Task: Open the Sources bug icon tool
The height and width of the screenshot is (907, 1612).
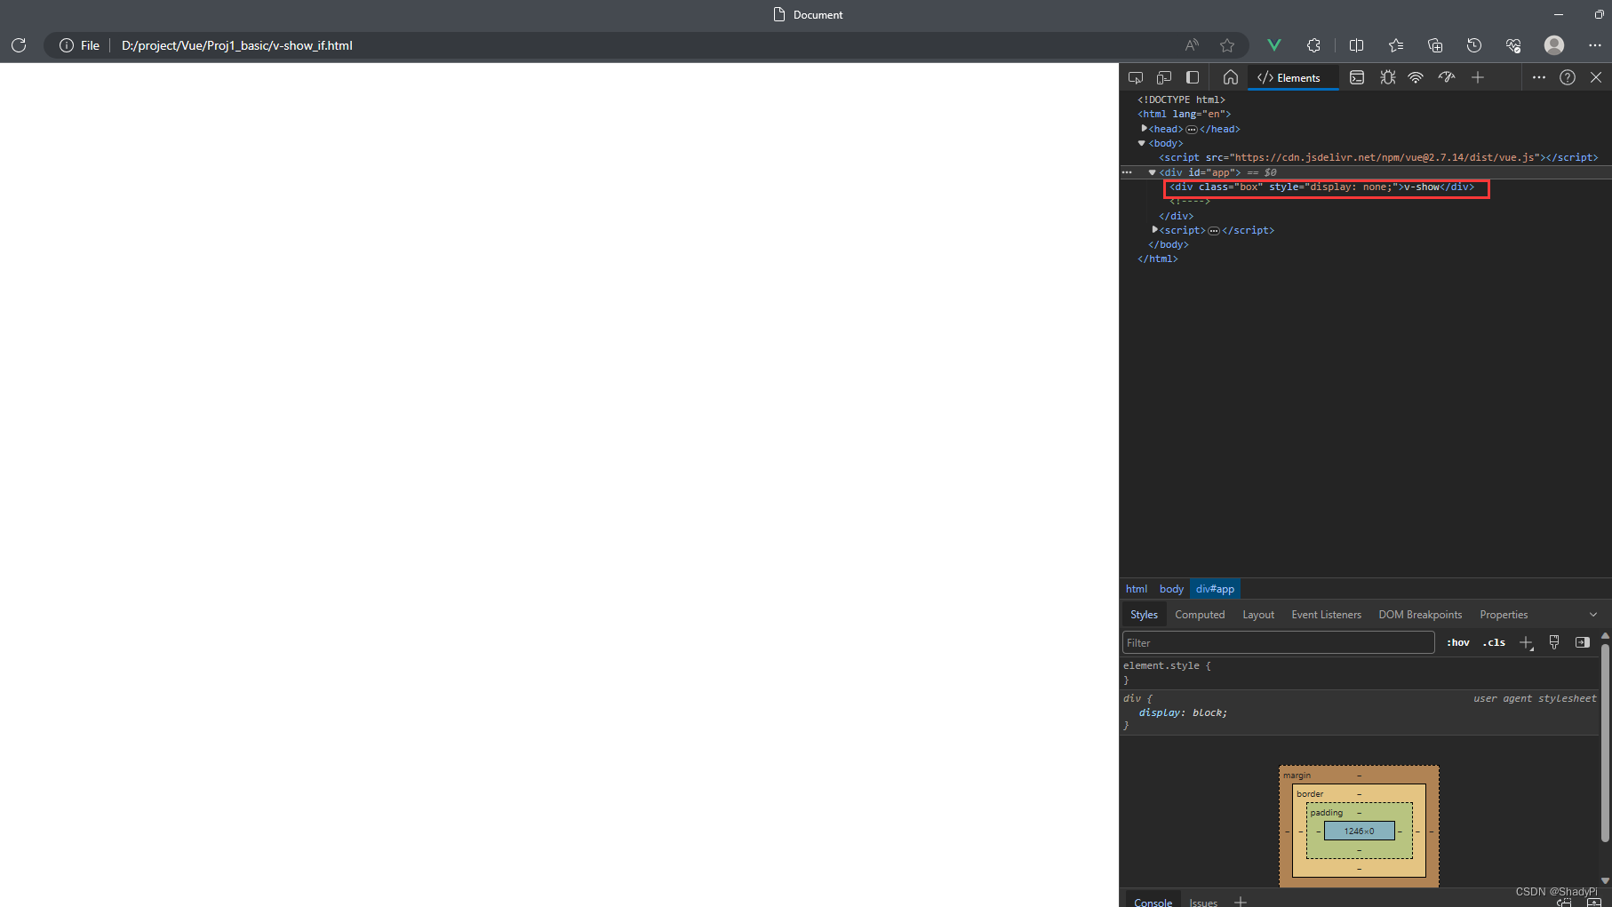Action: point(1387,77)
